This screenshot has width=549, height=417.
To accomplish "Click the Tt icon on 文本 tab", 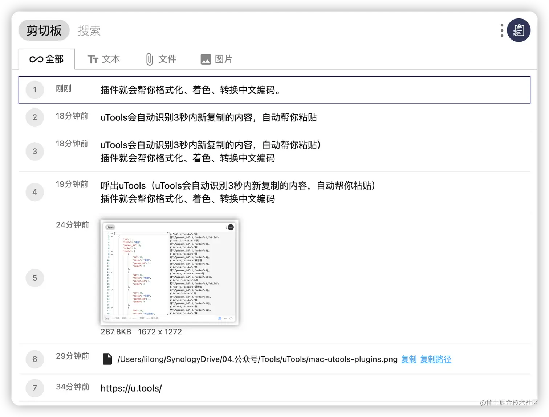I will pyautogui.click(x=93, y=59).
